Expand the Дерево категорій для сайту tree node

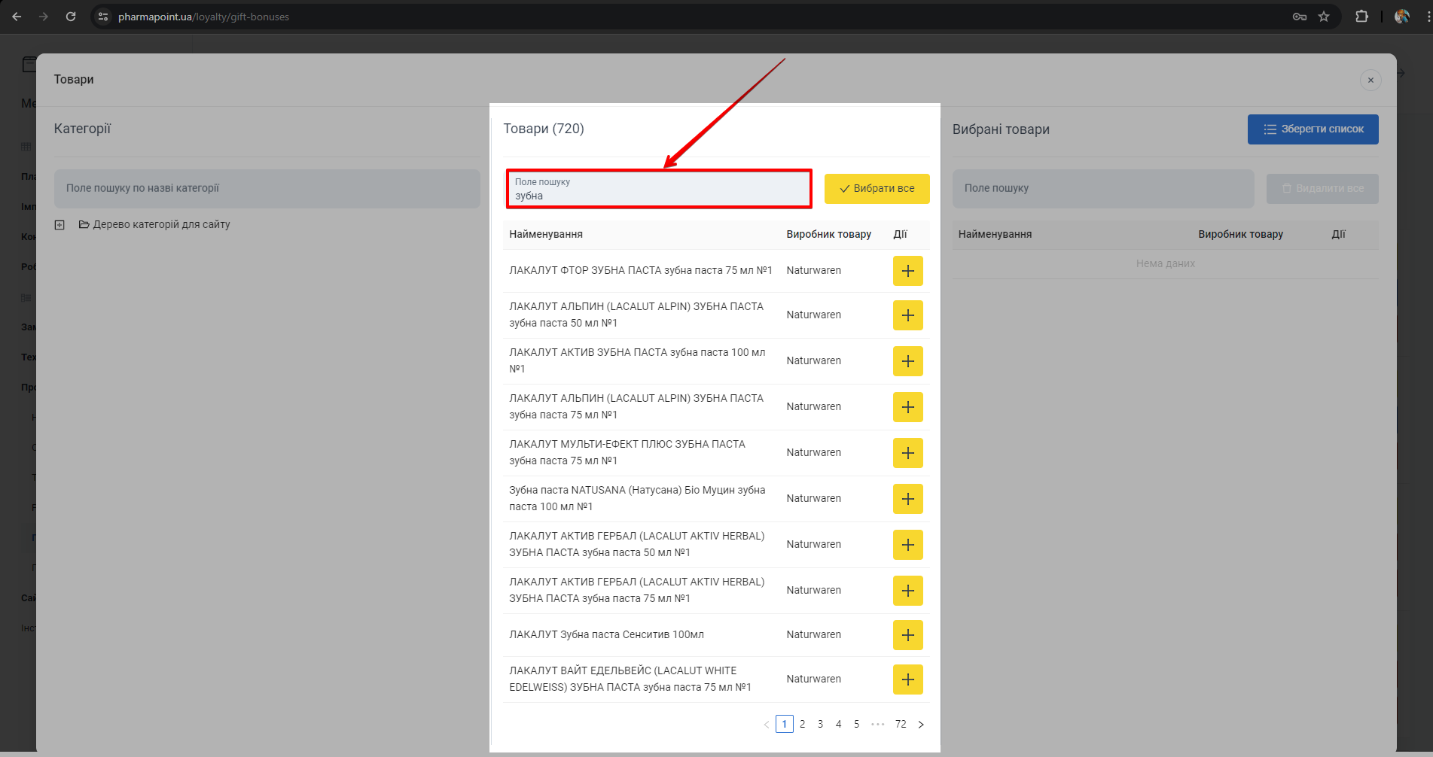click(59, 225)
